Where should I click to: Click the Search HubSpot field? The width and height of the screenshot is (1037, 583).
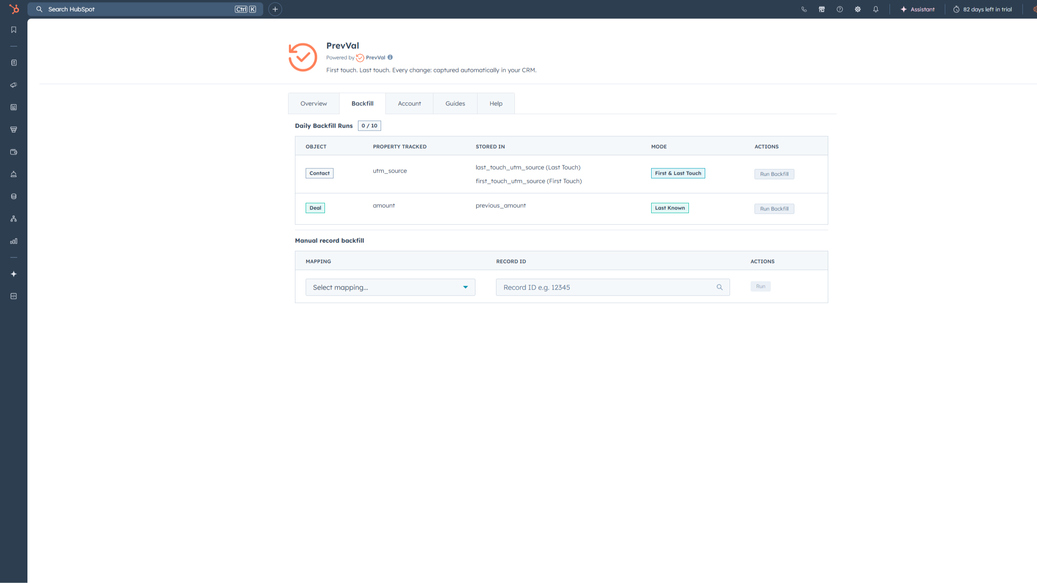145,9
